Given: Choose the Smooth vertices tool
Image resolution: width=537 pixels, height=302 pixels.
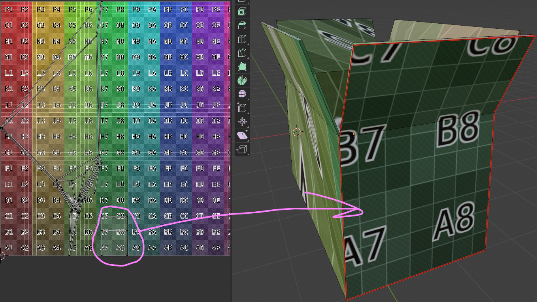Looking at the screenshot, I should 242,94.
